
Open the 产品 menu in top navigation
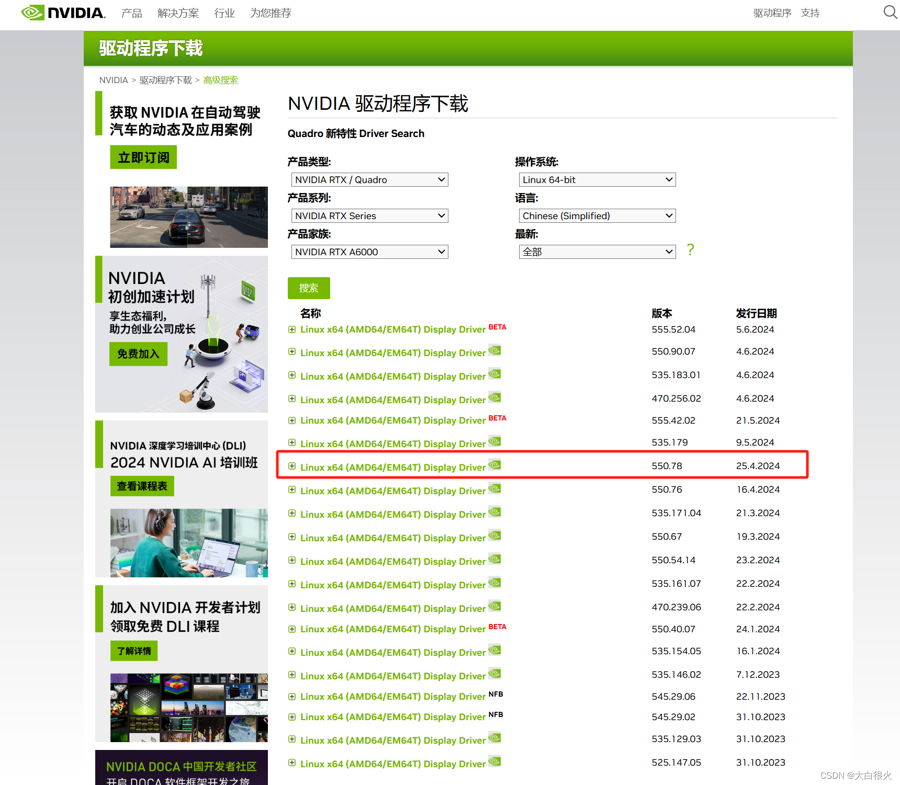(x=131, y=13)
